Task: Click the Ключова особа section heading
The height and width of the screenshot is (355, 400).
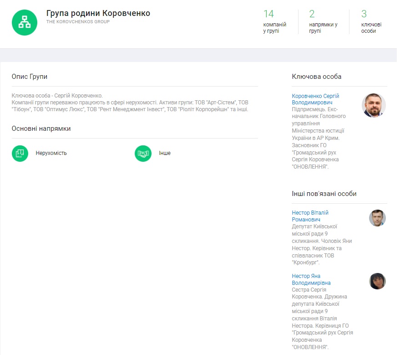Action: point(316,77)
